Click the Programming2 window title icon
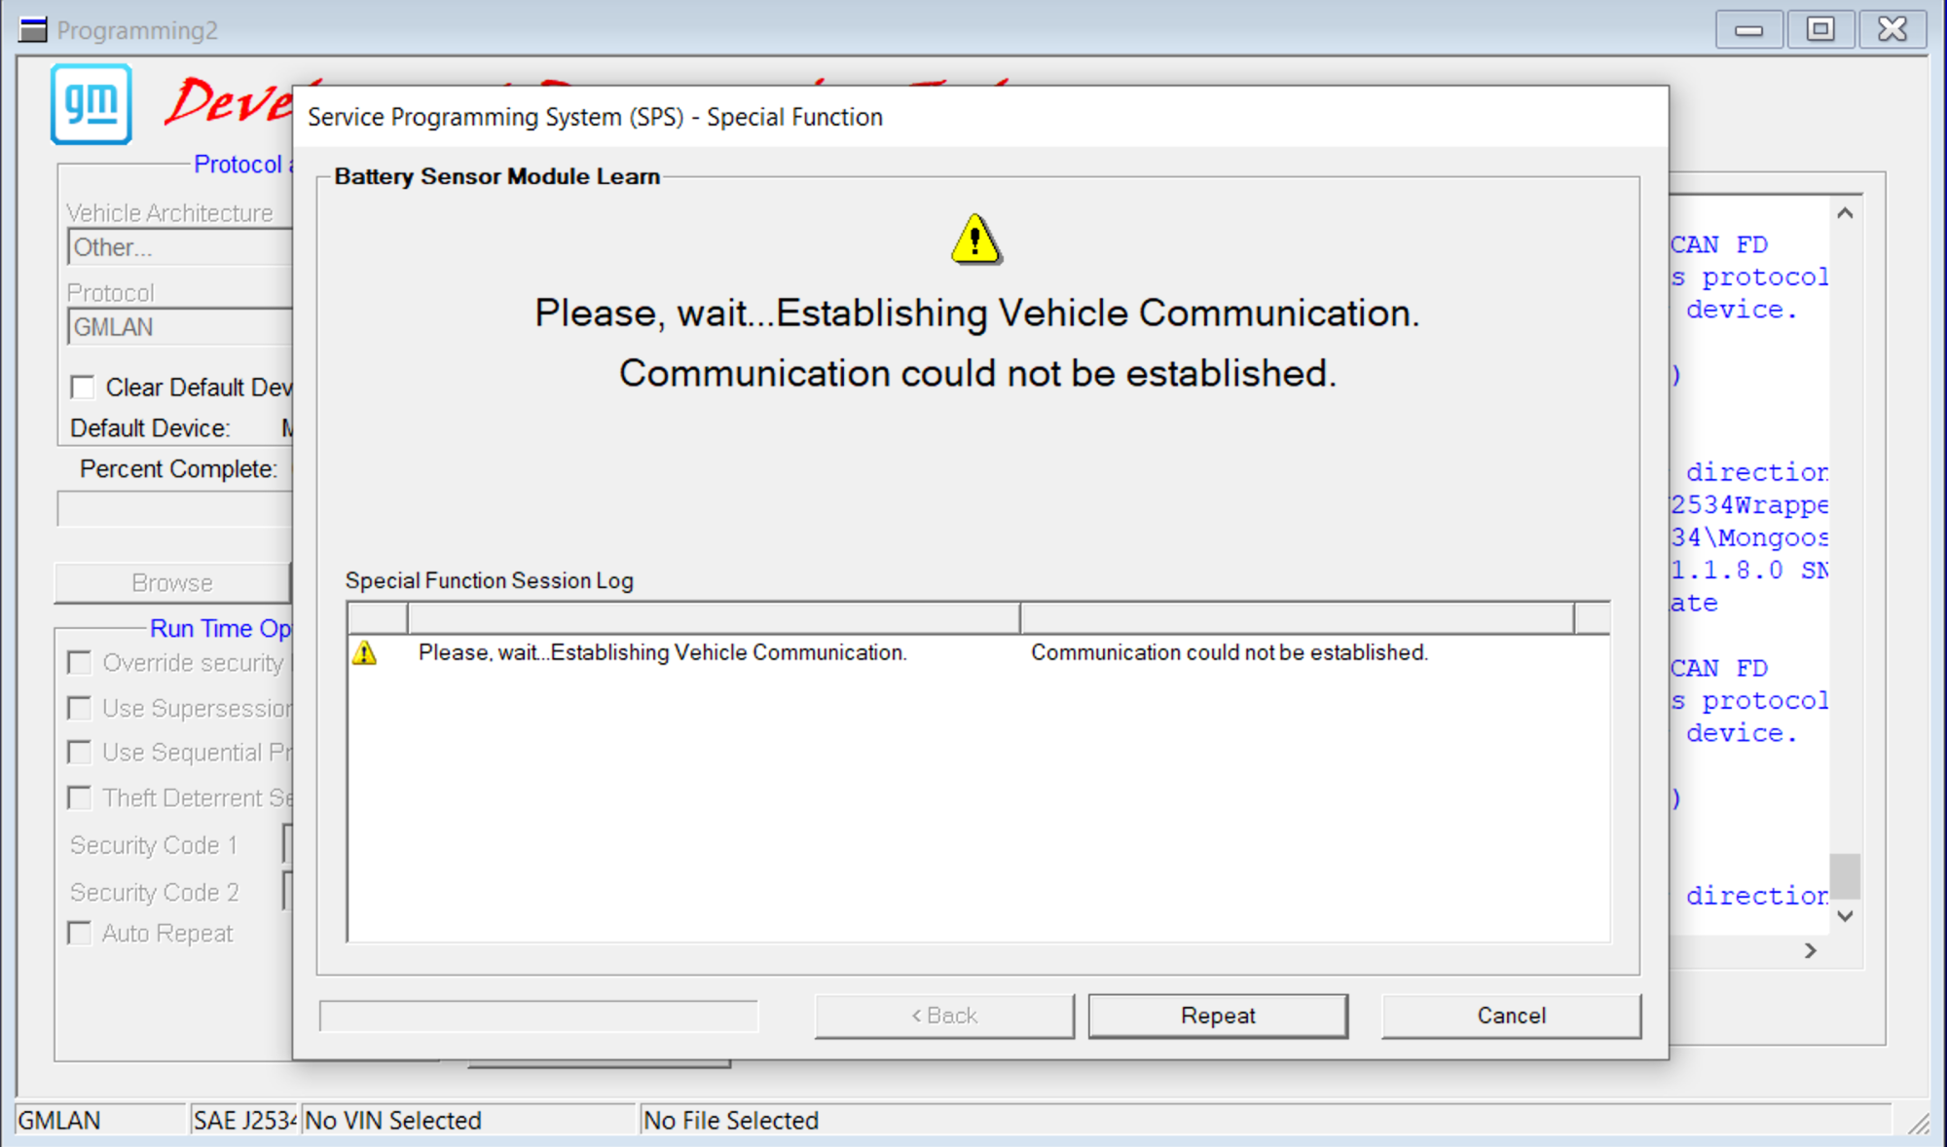Image resolution: width=1947 pixels, height=1147 pixels. 33,30
